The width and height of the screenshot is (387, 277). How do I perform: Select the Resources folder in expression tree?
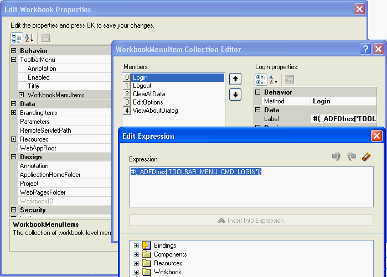(x=168, y=263)
